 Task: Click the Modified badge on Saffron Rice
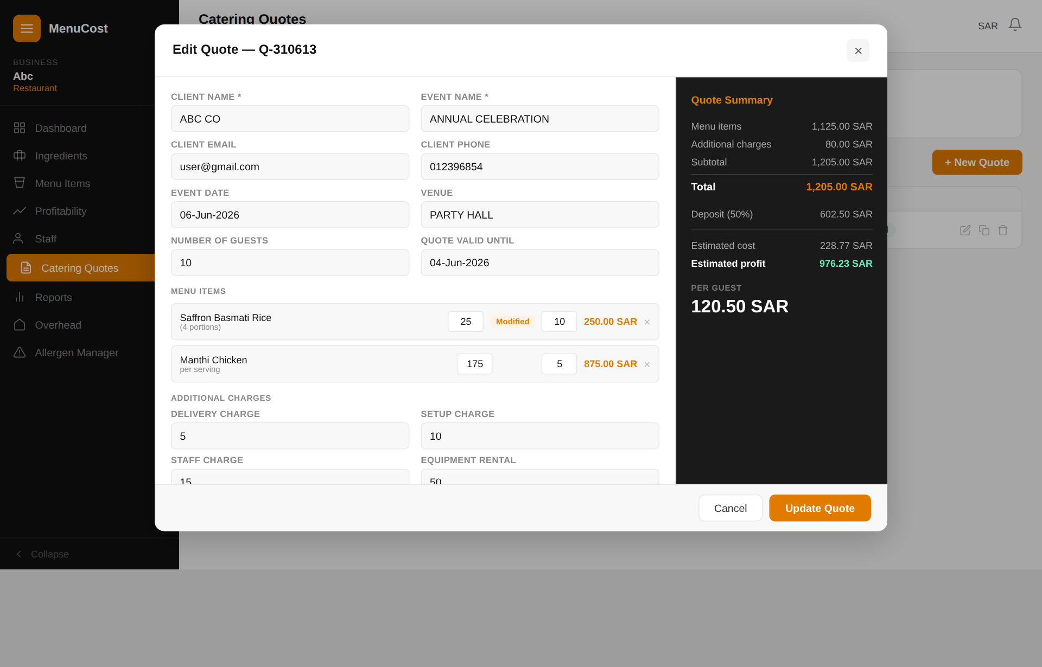click(512, 322)
